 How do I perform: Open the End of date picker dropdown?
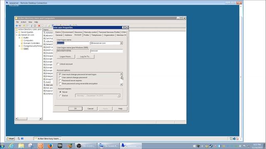click(118, 96)
